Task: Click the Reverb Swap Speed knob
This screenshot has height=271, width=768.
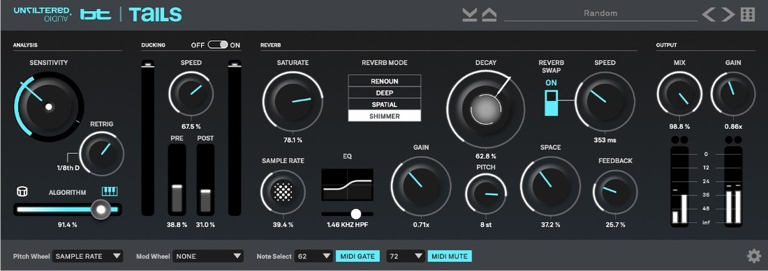Action: [x=605, y=101]
